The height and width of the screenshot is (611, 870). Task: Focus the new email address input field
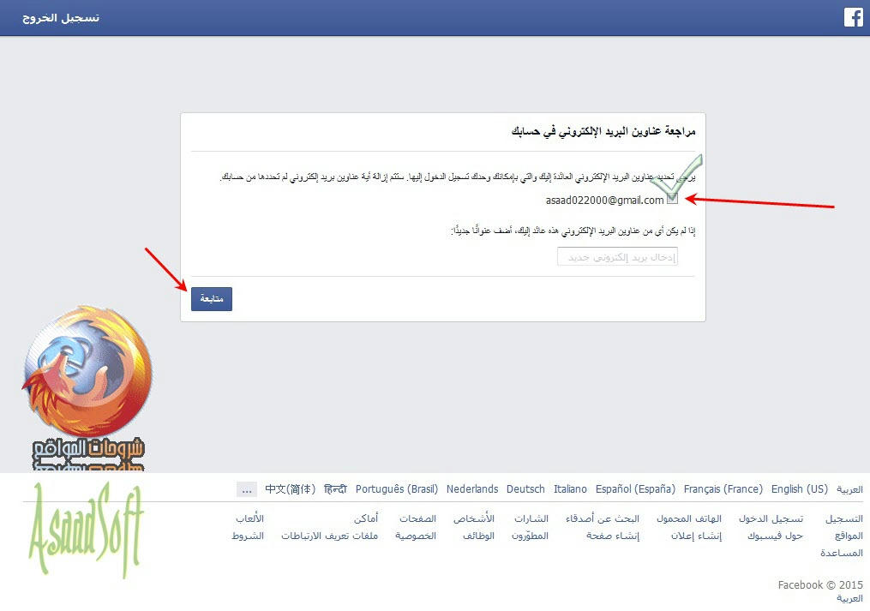pos(617,256)
